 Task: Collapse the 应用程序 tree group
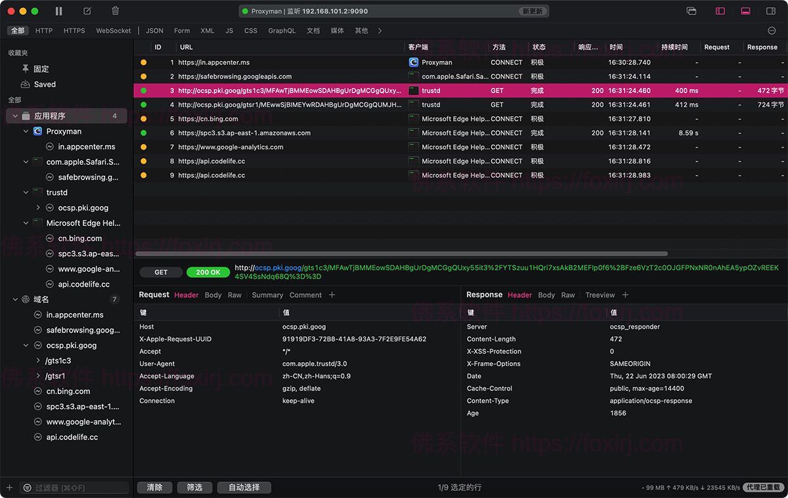(x=15, y=116)
